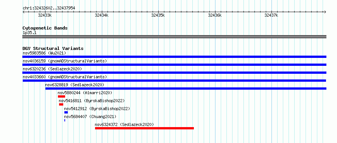337x143 pixels.
Task: Click the long red bar under nsv6324372
Action: pyautogui.click(x=144, y=128)
